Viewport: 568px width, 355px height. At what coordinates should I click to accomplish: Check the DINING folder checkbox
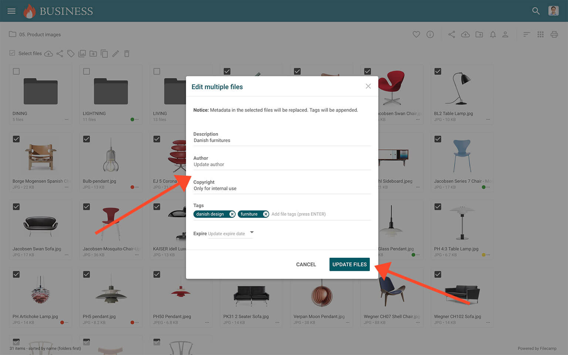pos(16,71)
